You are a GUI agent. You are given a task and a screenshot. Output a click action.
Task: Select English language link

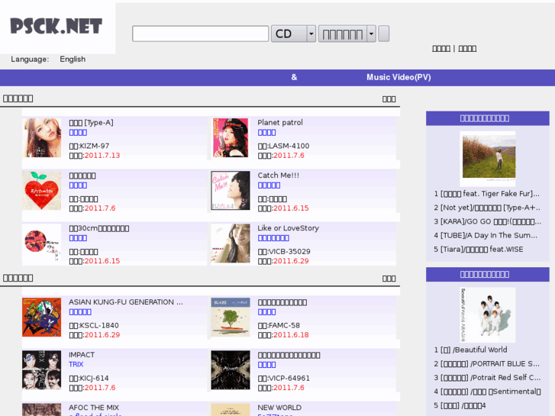(x=73, y=59)
